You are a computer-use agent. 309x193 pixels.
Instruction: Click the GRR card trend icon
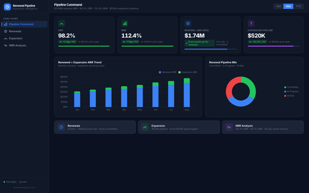[x=61, y=24]
